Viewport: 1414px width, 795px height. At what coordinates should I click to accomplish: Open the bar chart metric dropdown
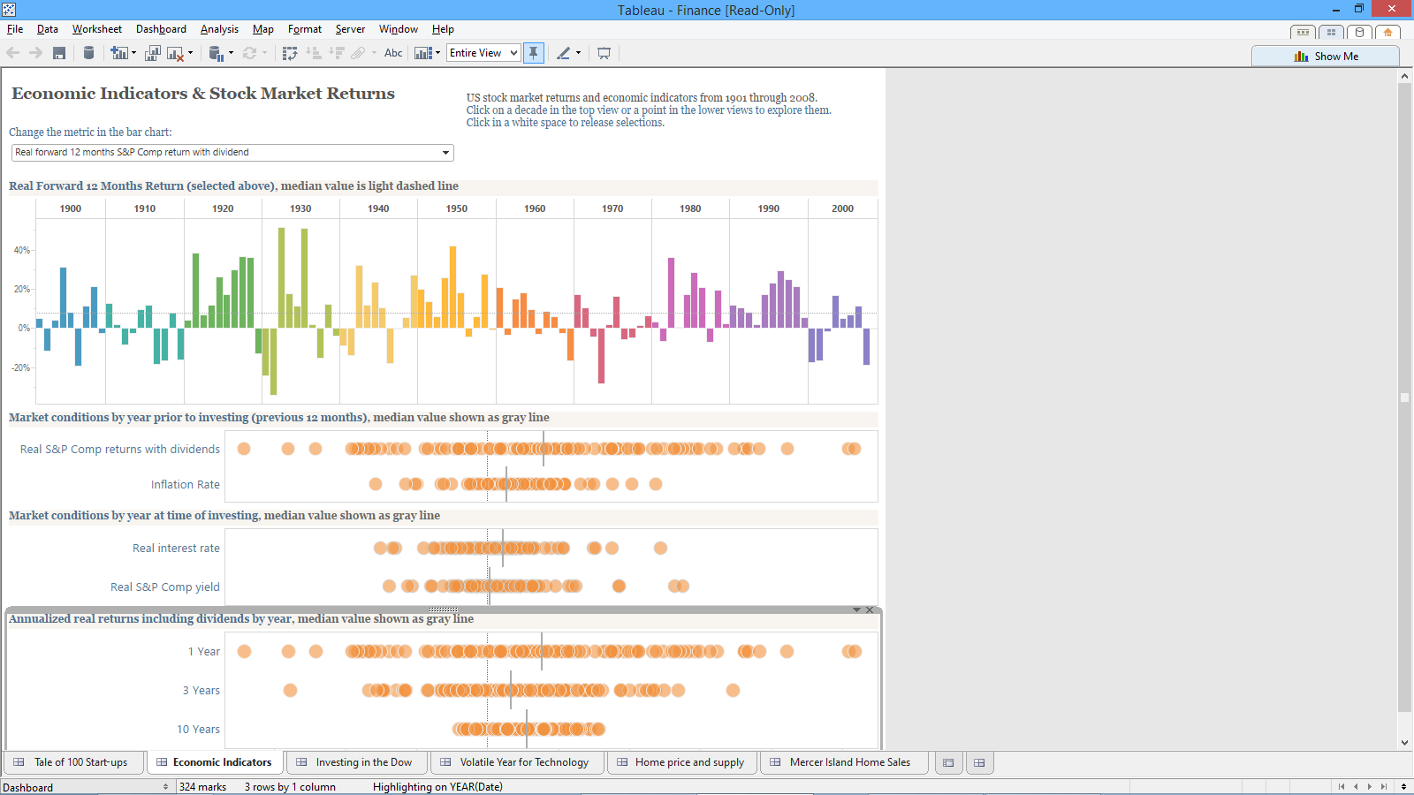(x=445, y=153)
